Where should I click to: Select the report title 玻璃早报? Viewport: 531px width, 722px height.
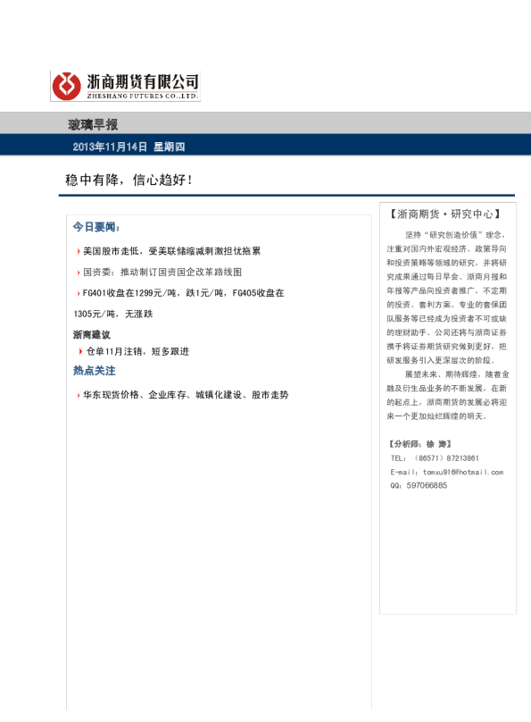click(93, 124)
